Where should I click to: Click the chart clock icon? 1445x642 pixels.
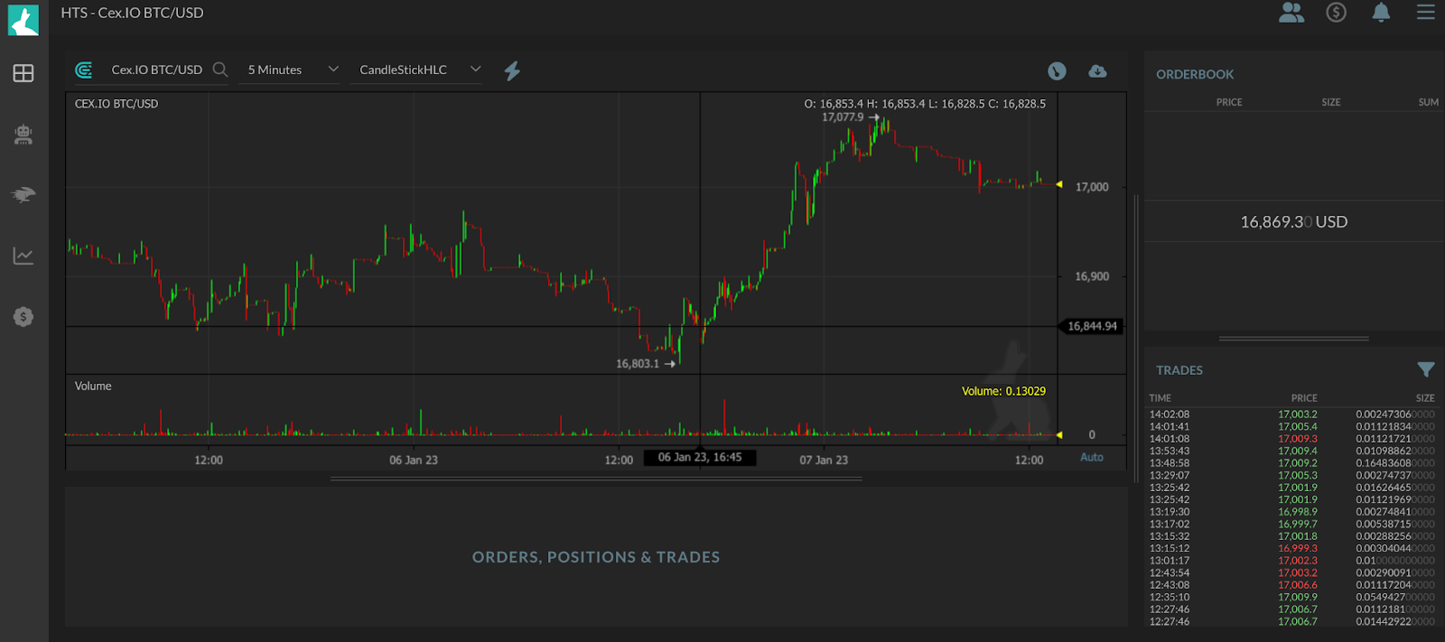click(1057, 71)
